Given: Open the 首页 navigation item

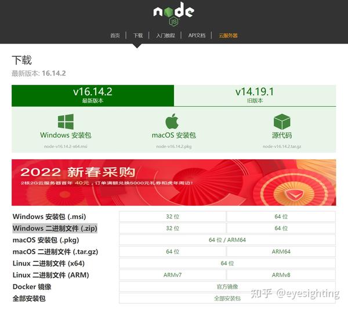Looking at the screenshot, I should pos(115,35).
